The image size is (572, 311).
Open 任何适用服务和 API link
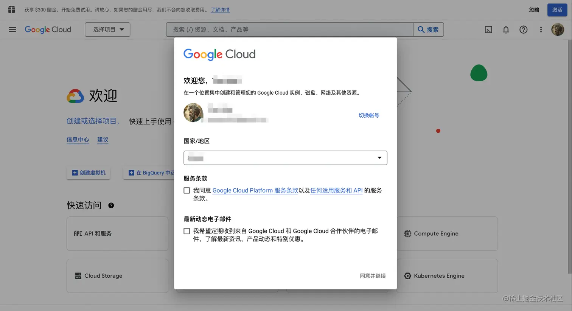[336, 190]
